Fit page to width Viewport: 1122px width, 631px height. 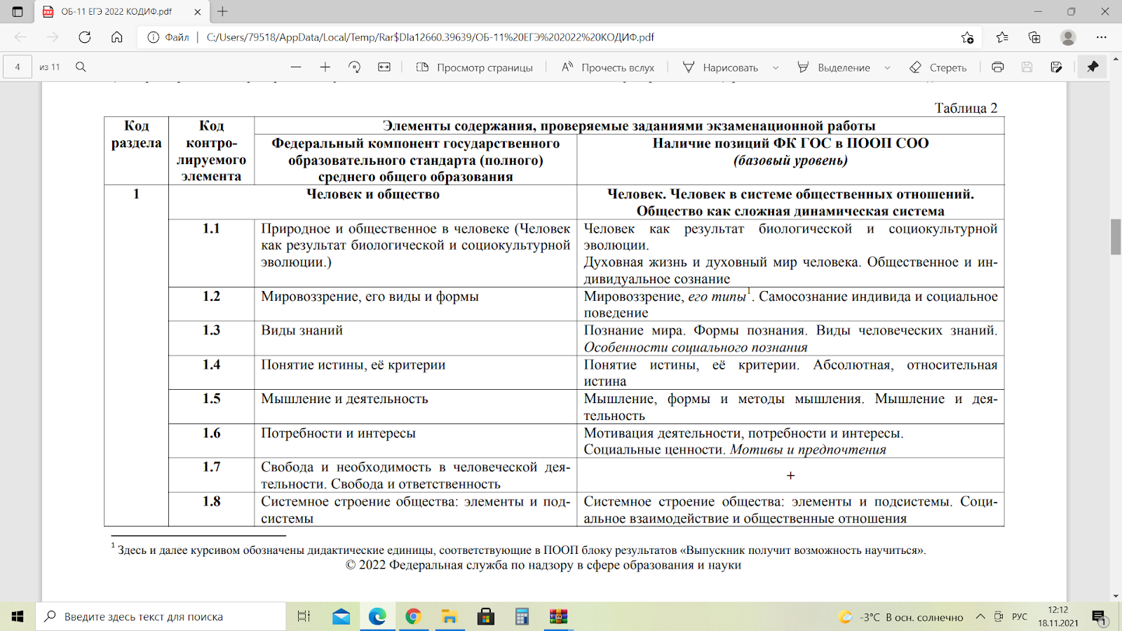point(384,67)
